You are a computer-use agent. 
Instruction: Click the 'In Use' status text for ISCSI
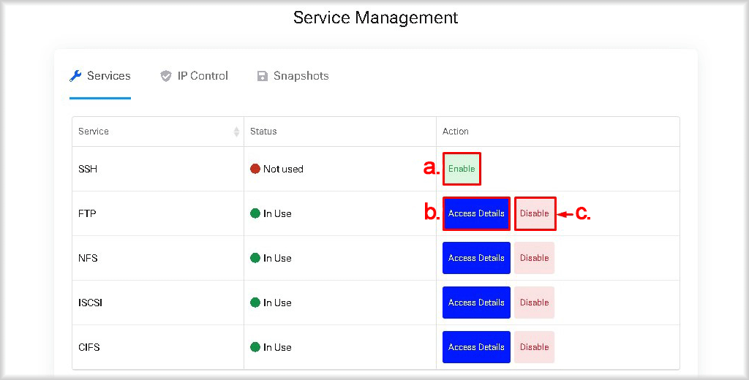click(277, 303)
